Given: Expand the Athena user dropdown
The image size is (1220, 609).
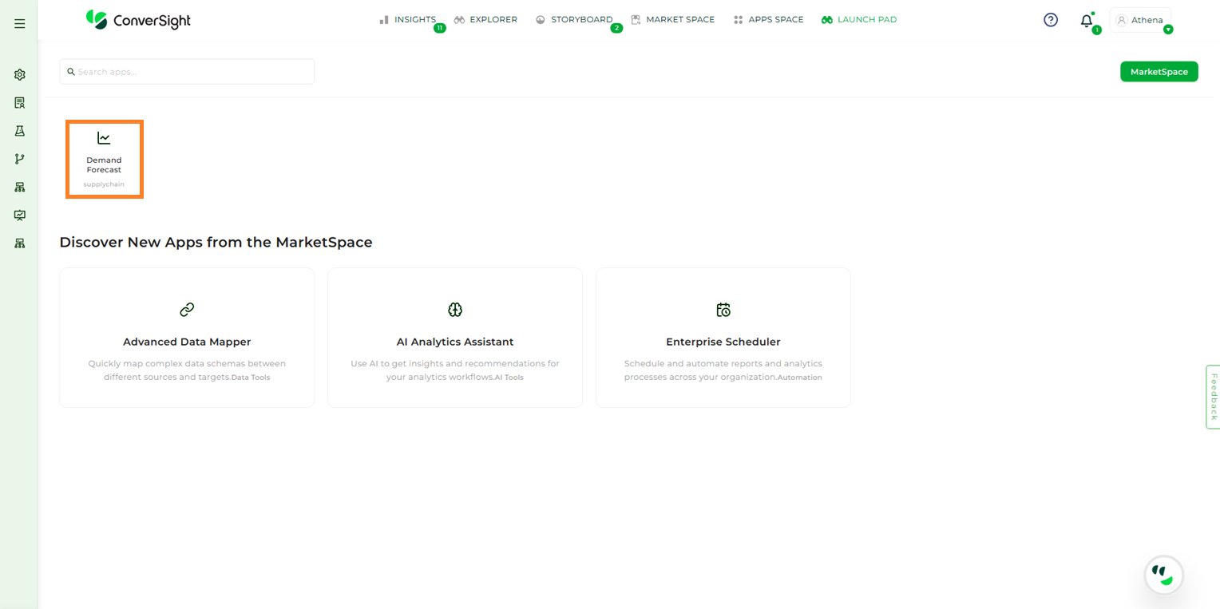Looking at the screenshot, I should pyautogui.click(x=1141, y=20).
